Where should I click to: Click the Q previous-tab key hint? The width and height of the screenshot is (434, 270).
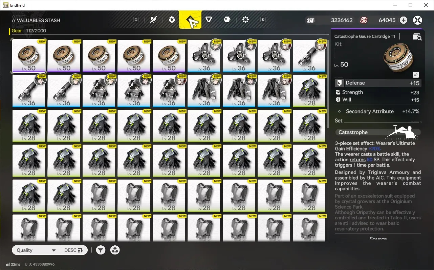[x=136, y=20]
